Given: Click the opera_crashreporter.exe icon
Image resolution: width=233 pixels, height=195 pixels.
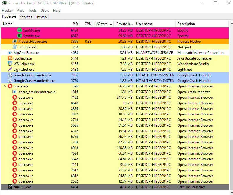Looking at the screenshot, I should (15, 92).
